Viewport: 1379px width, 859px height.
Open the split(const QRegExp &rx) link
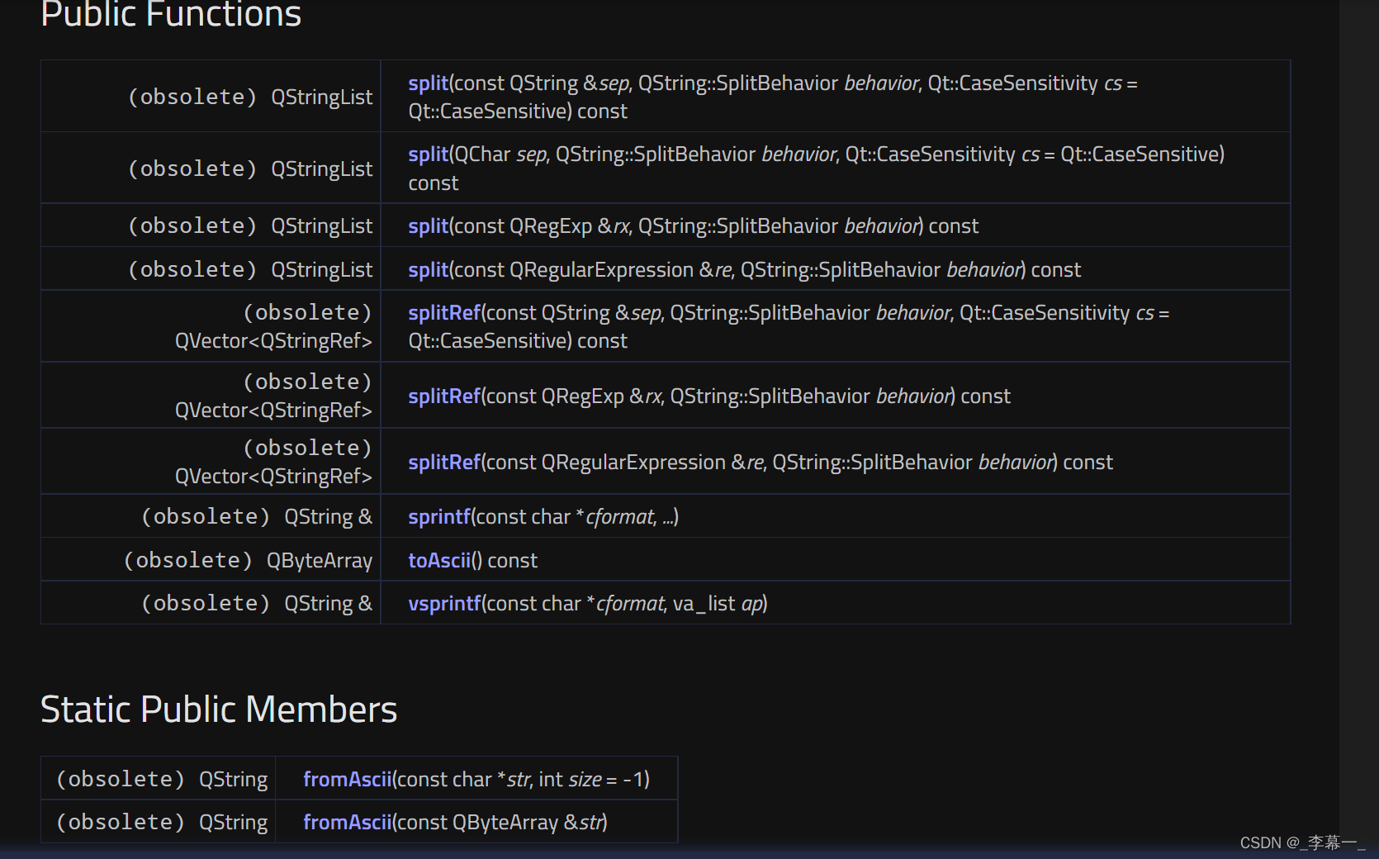tap(428, 226)
